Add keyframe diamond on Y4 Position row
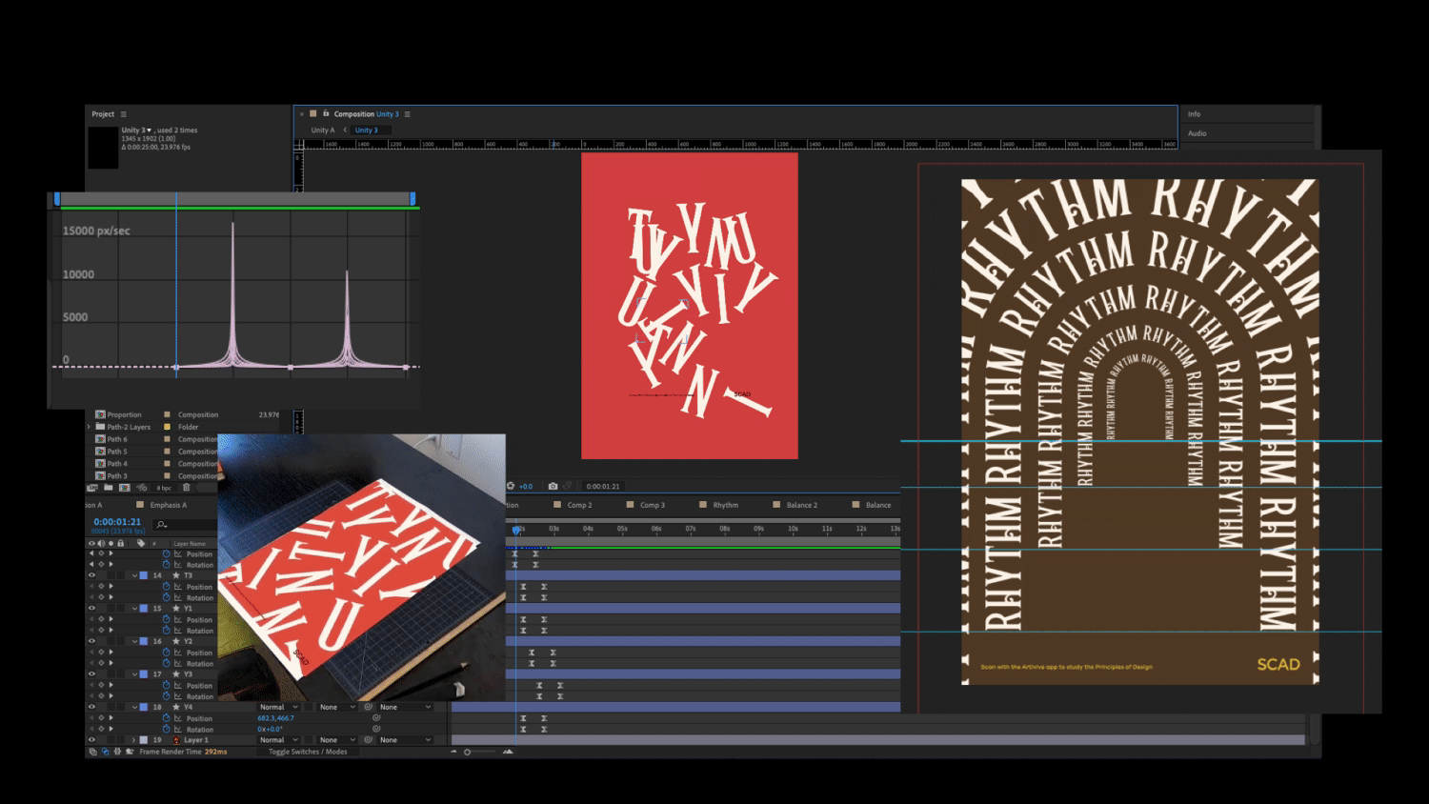Screen dimensions: 1429x804 click(101, 718)
